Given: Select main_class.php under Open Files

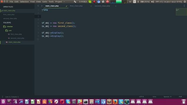Looking at the screenshot, I should click(x=9, y=10).
